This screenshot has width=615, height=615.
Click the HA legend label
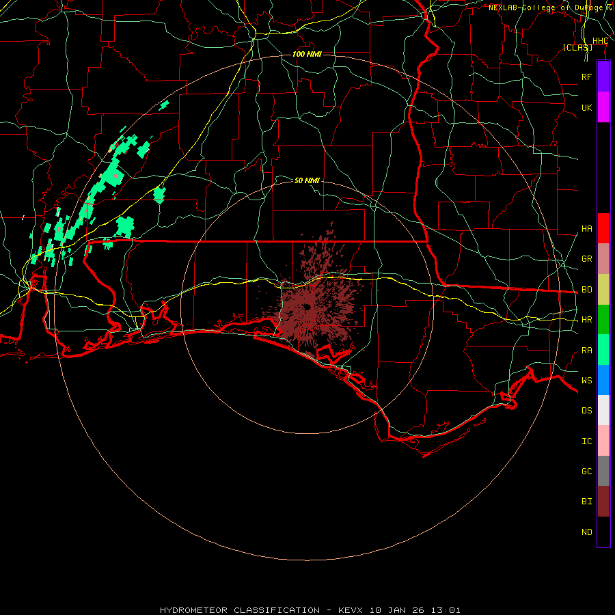pos(586,229)
